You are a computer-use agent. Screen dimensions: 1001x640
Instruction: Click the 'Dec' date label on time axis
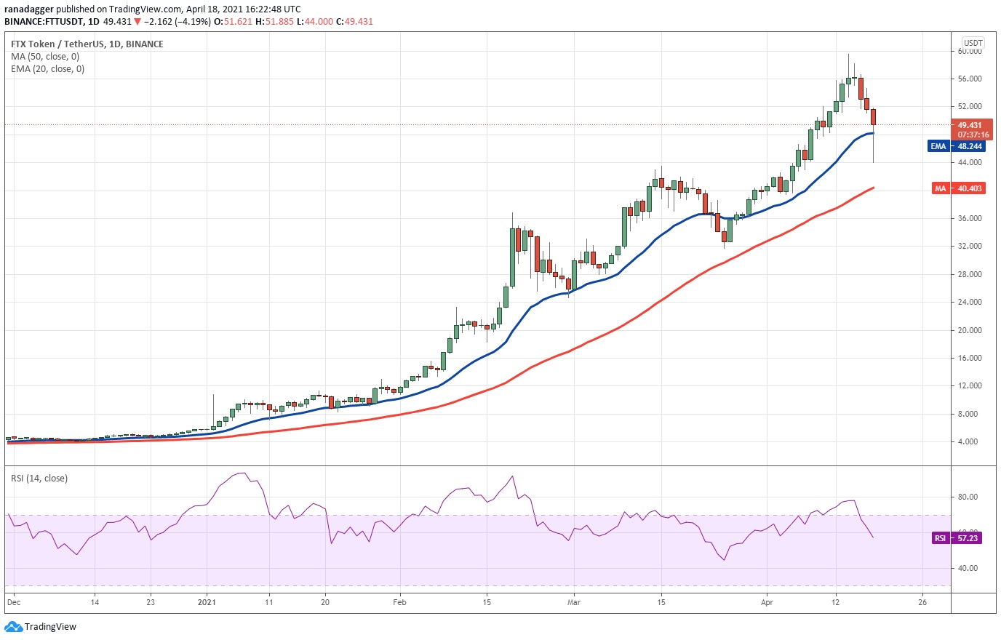14,602
